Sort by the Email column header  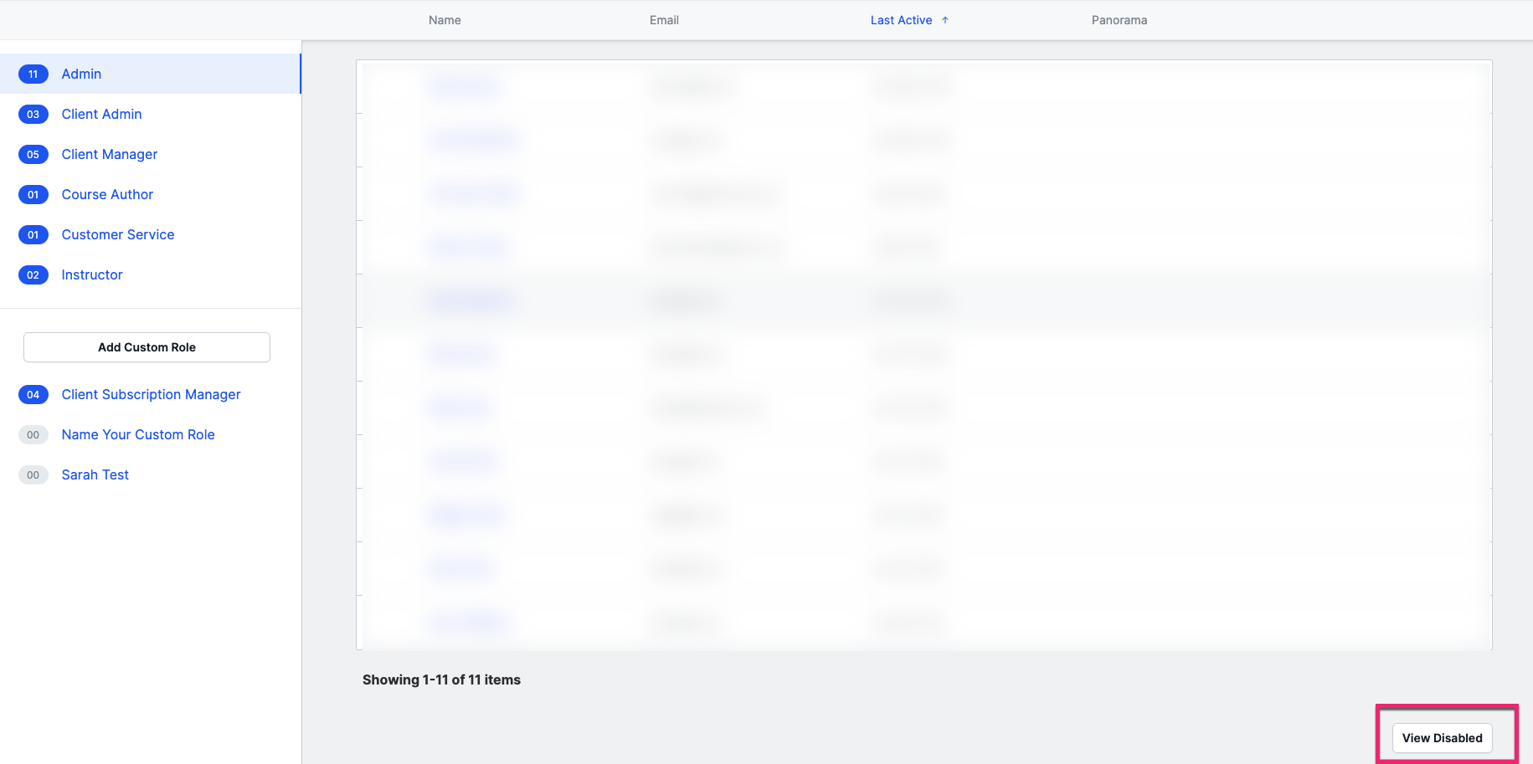[664, 20]
